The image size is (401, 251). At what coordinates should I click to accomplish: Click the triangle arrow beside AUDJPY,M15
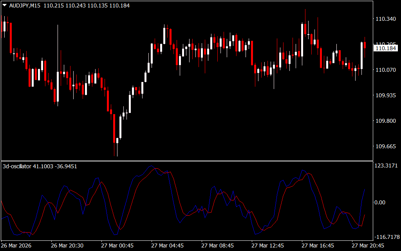pos(4,5)
